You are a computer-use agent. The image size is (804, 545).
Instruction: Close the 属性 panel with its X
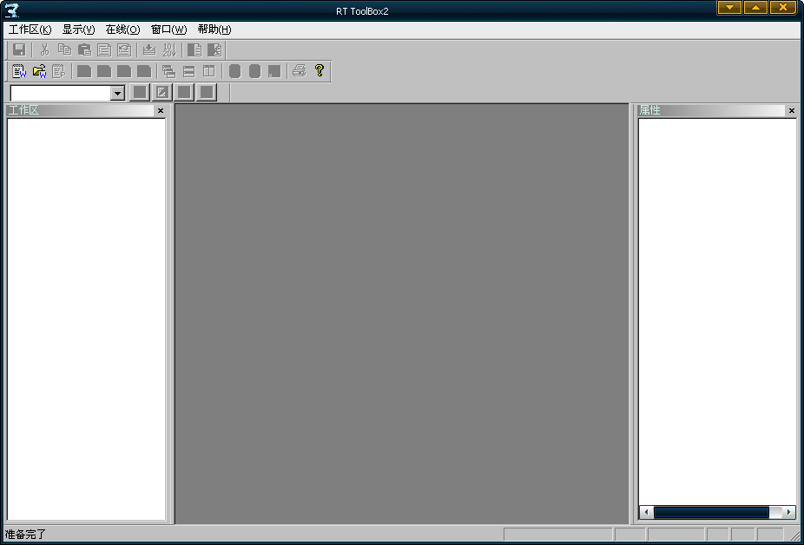click(x=791, y=110)
